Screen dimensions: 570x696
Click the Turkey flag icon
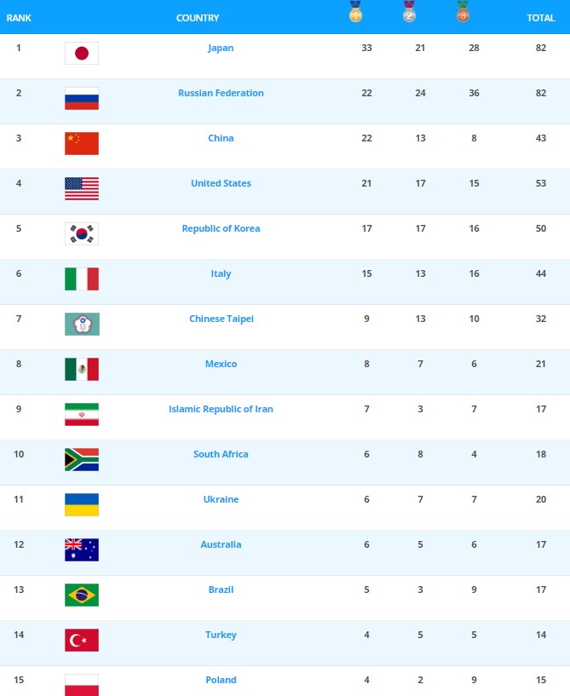tap(82, 640)
